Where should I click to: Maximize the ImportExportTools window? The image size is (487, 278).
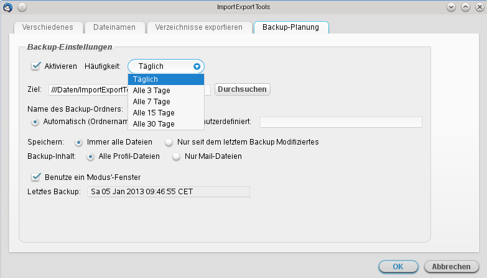coord(465,7)
